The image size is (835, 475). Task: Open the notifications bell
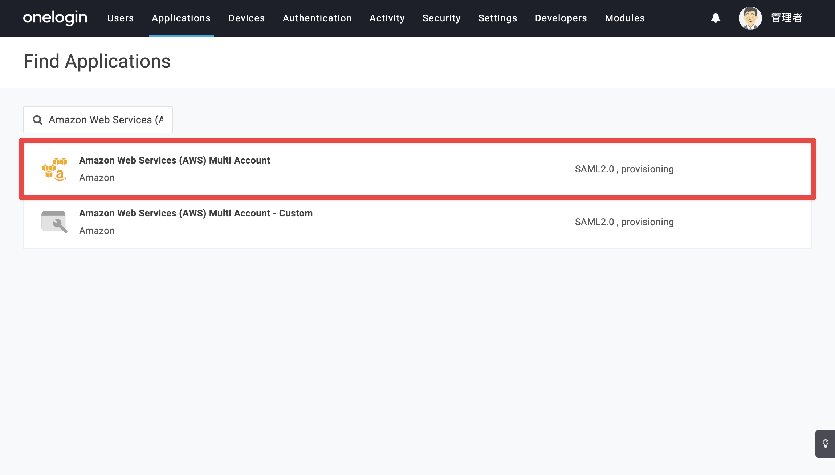coord(716,18)
